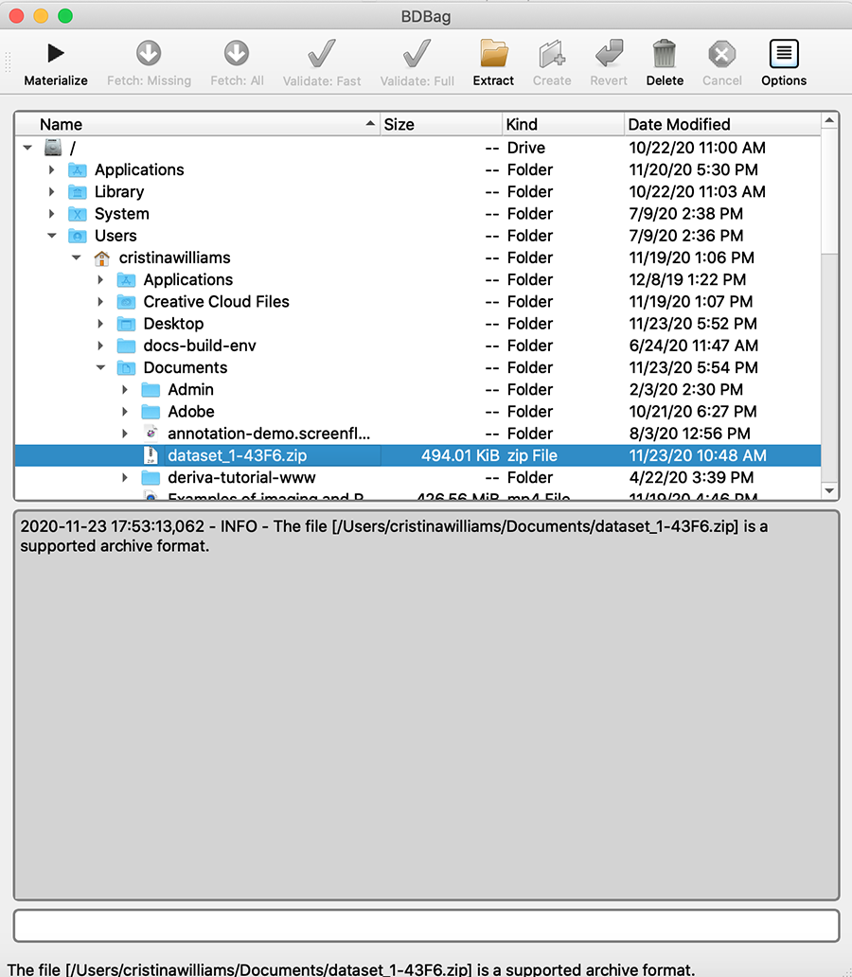Click the cristinawilliams home icon

coord(101,258)
